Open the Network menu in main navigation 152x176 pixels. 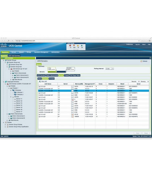(21, 52)
